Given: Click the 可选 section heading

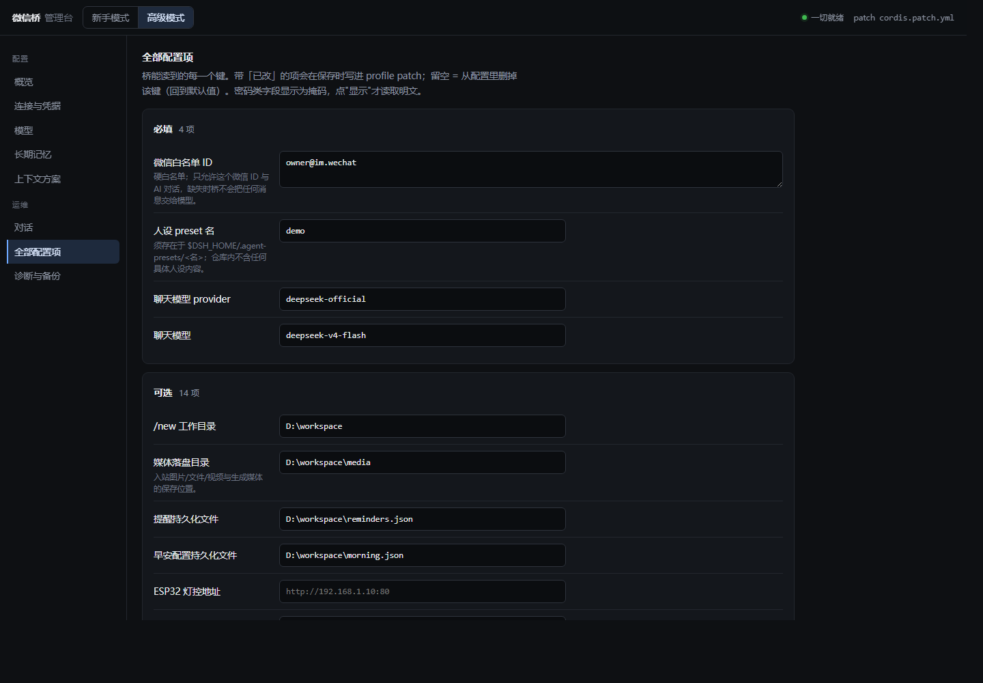Looking at the screenshot, I should coord(163,393).
